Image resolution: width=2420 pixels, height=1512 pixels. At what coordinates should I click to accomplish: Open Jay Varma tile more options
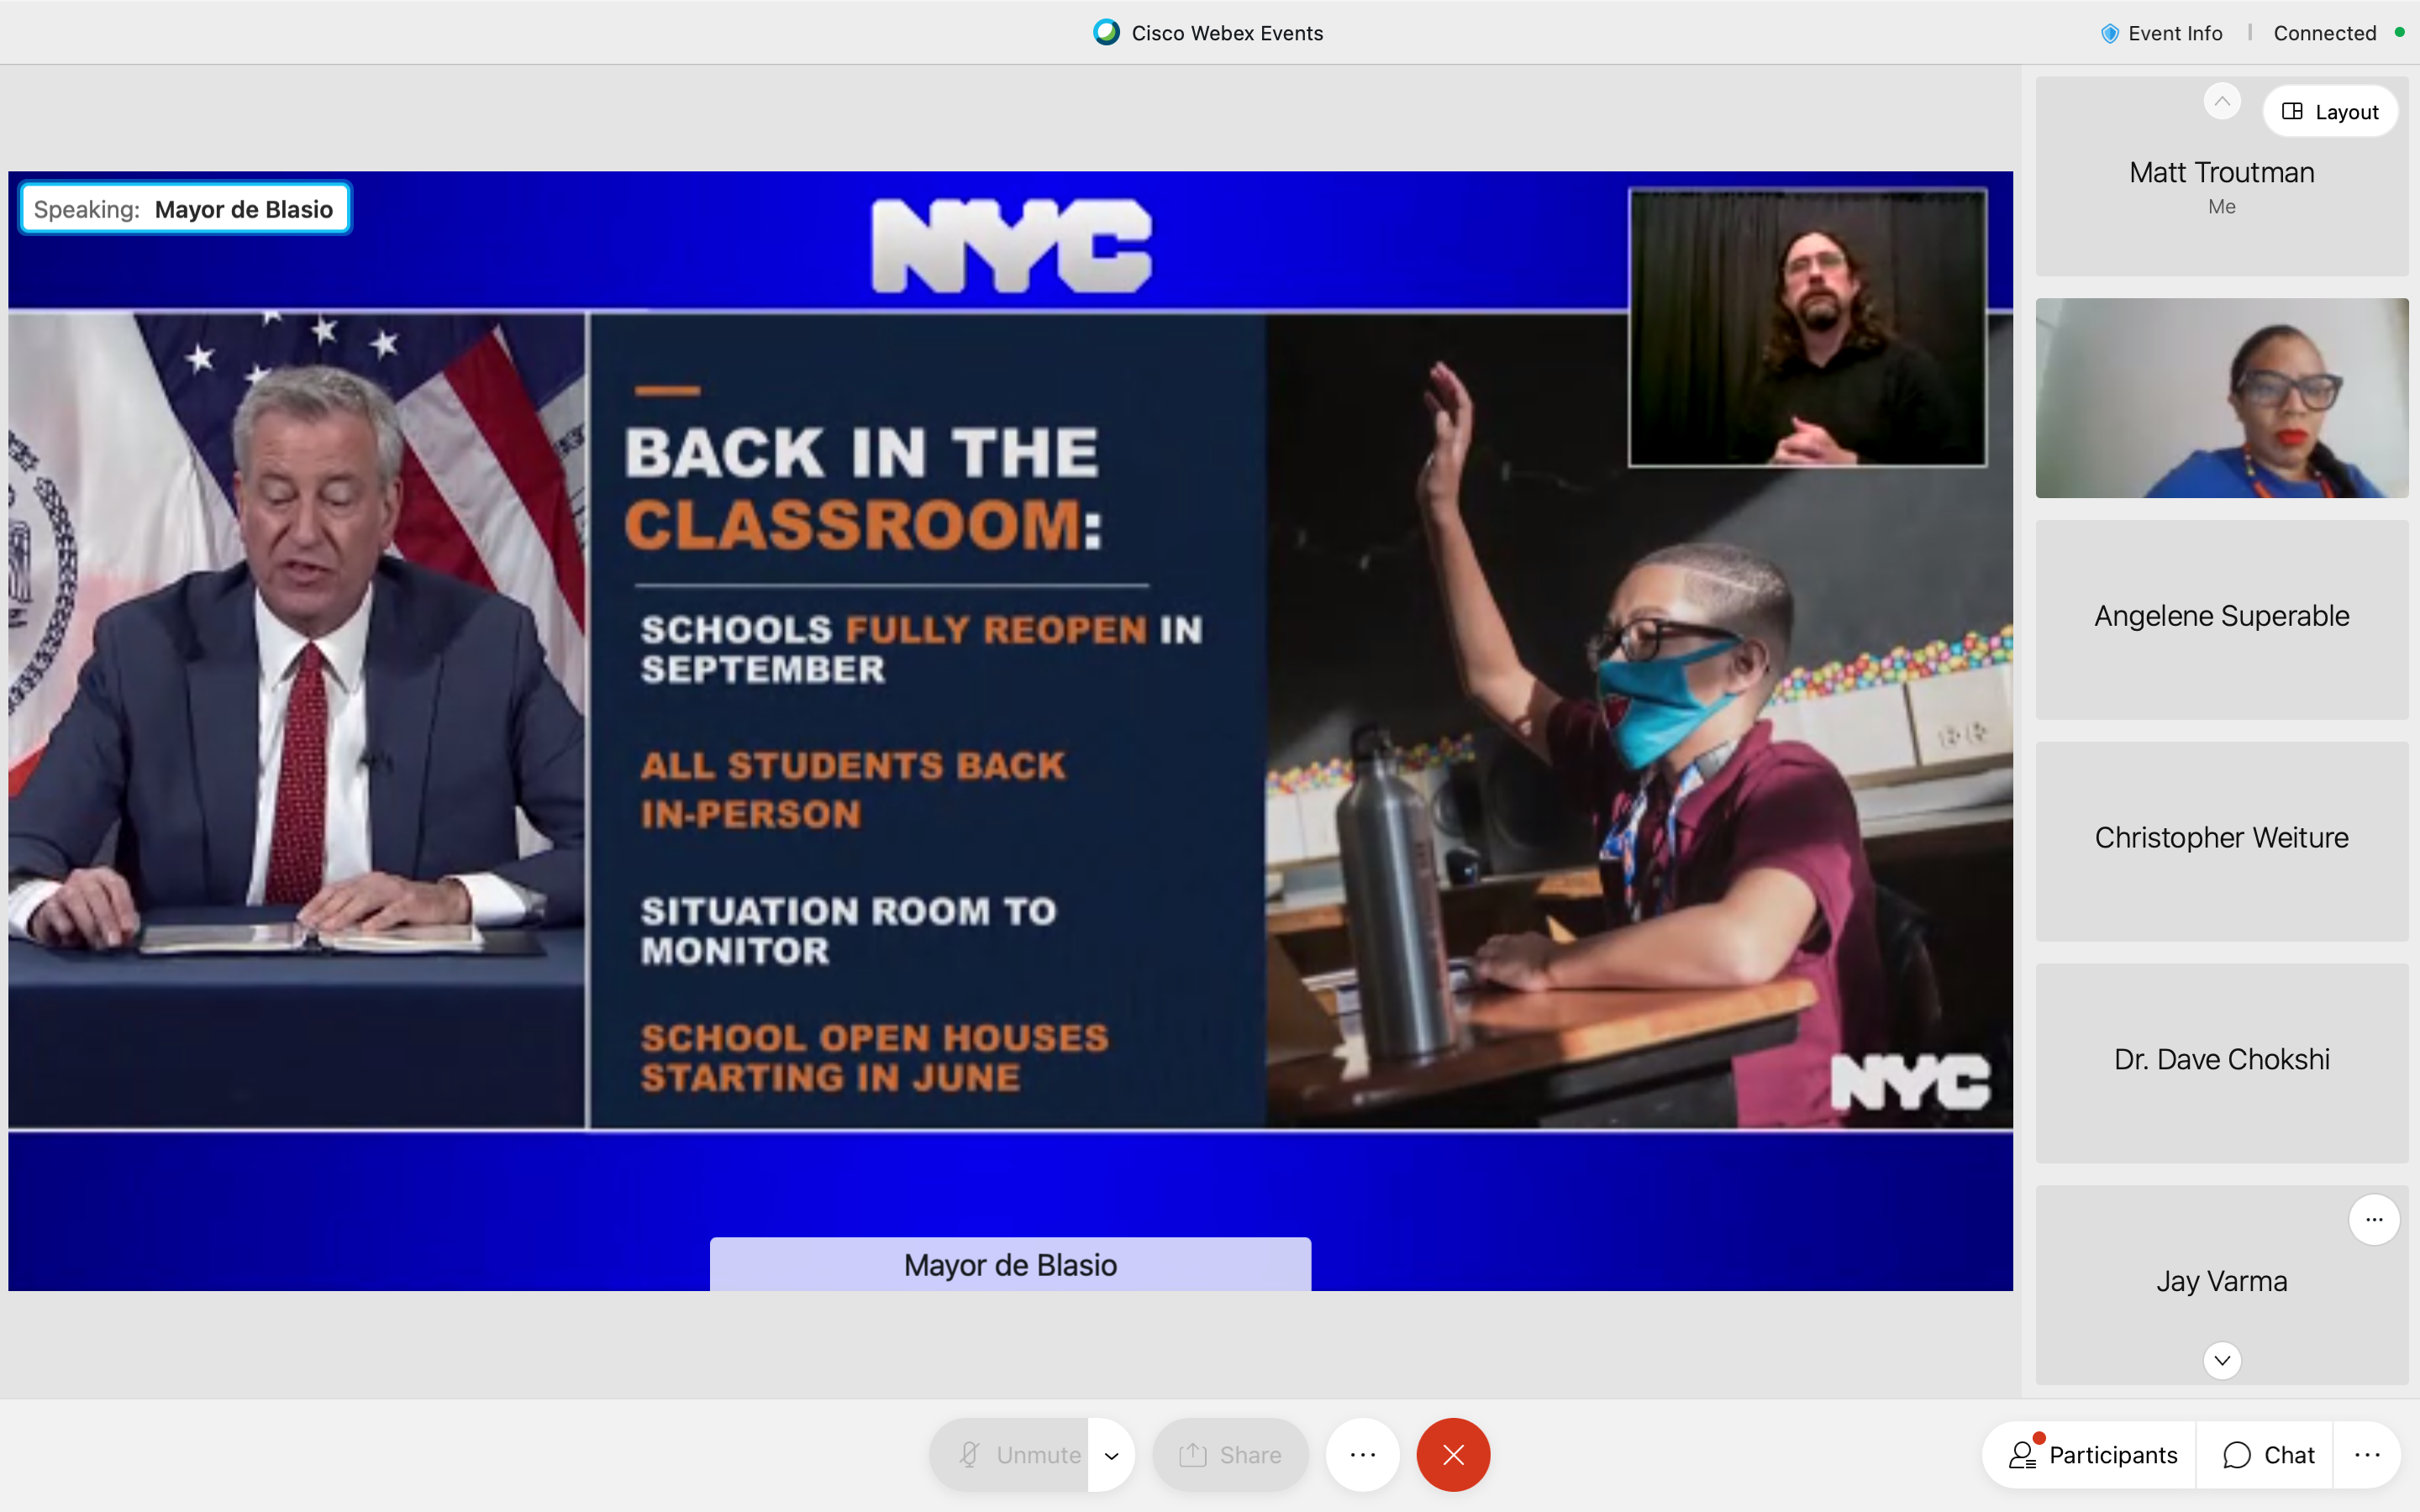click(x=2374, y=1219)
